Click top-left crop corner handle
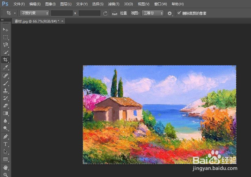This screenshot has height=177, width=251. coord(85,67)
